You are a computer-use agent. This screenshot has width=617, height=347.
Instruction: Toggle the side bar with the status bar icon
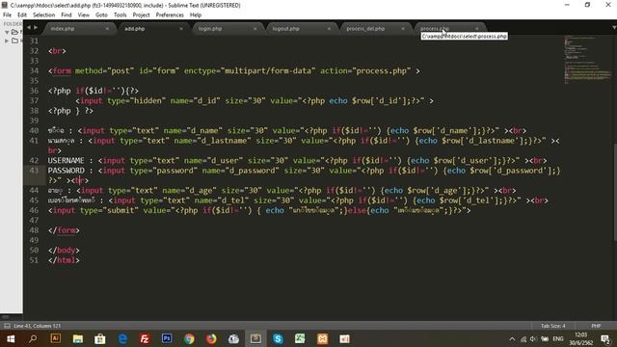click(x=7, y=326)
